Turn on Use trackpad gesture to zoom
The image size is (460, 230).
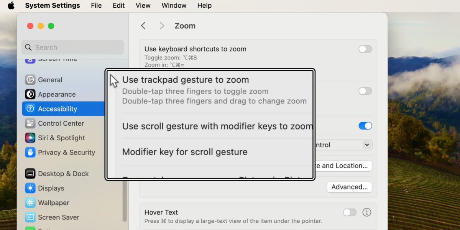[365, 91]
